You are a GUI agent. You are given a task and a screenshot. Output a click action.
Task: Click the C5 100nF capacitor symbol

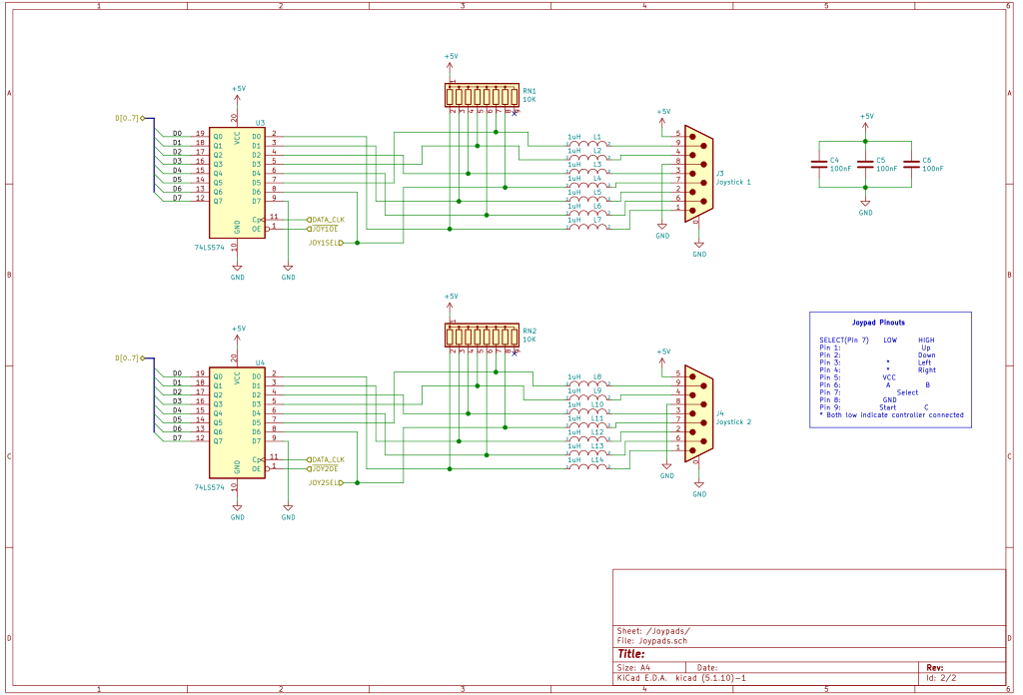pyautogui.click(x=865, y=165)
